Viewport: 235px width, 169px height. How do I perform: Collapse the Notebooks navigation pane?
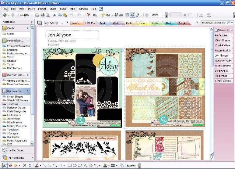(x=32, y=22)
